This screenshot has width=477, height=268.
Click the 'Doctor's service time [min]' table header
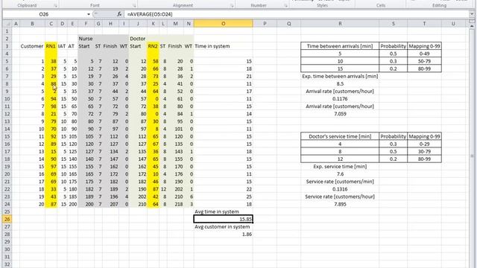tap(340, 136)
